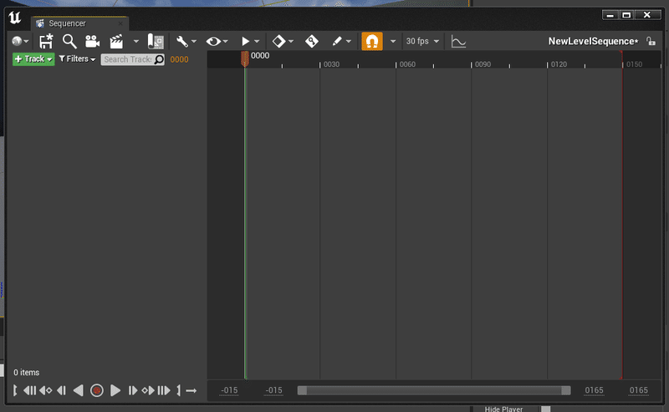
Task: Set playback start with the bracket icon
Action: coord(15,390)
